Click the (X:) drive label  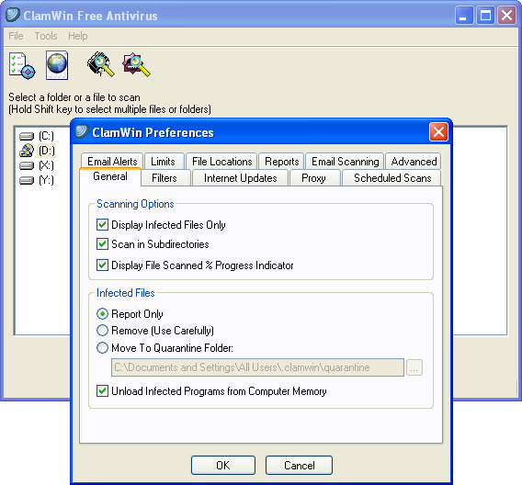(x=46, y=165)
